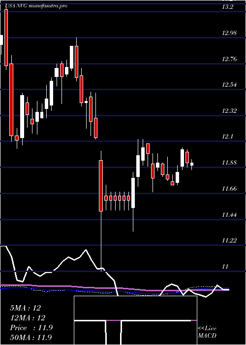This screenshot has height=345, width=246.
Task: Click the 13.2 price axis label
Action: [227, 7]
